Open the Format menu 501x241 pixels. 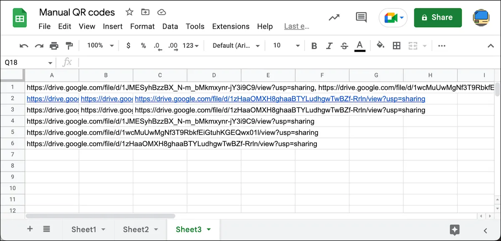(142, 26)
